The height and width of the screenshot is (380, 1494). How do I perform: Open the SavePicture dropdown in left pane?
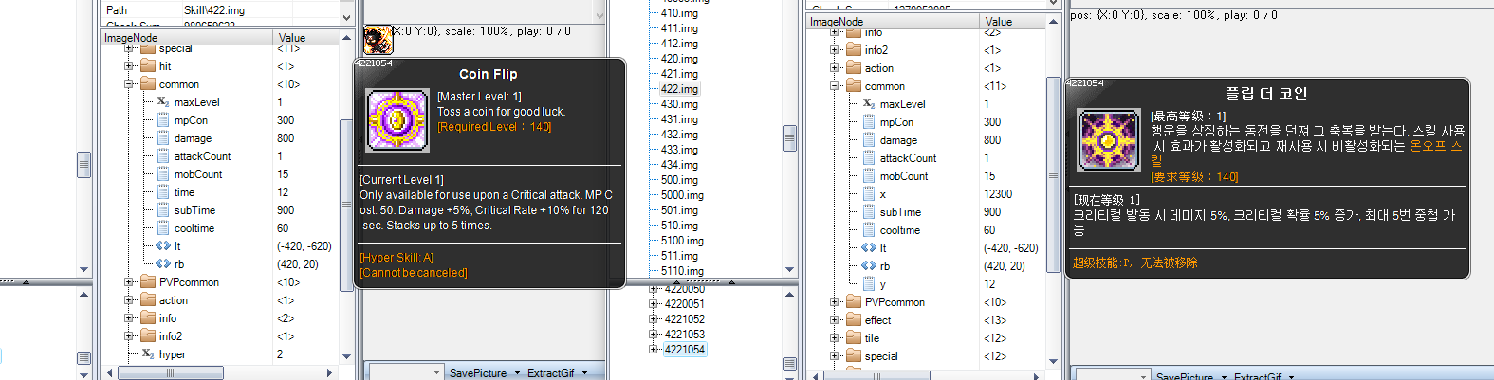(518, 373)
